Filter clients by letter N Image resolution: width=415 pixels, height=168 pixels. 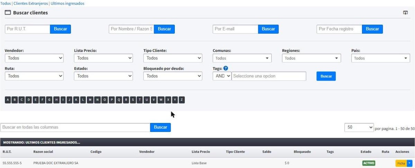tap(97, 100)
